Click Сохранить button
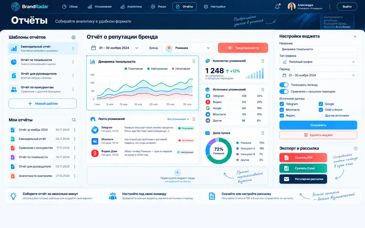365x228 pixels. (318, 125)
